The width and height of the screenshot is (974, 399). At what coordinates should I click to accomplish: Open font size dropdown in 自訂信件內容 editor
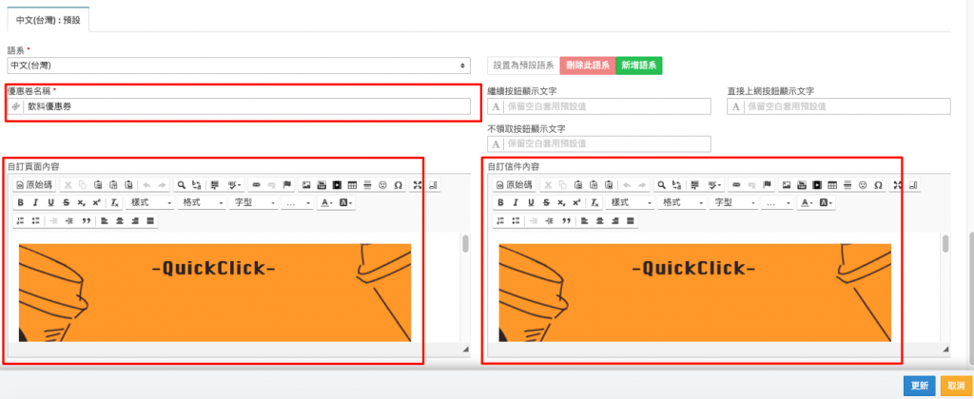(x=778, y=202)
